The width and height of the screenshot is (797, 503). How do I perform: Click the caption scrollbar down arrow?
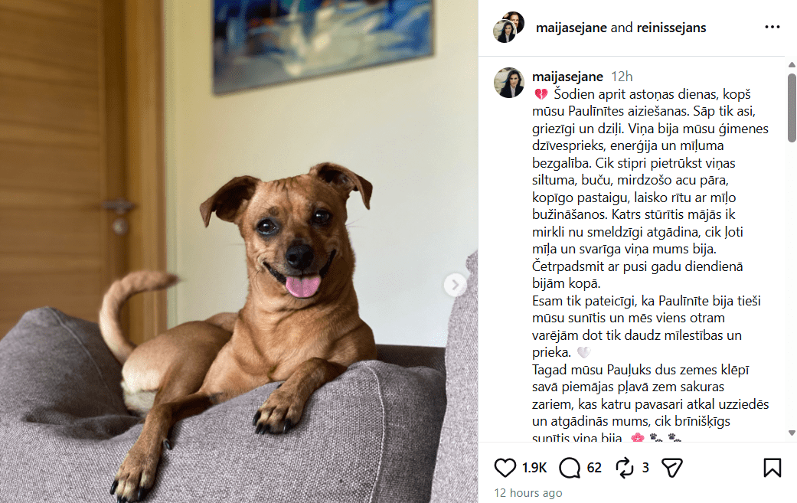click(792, 433)
